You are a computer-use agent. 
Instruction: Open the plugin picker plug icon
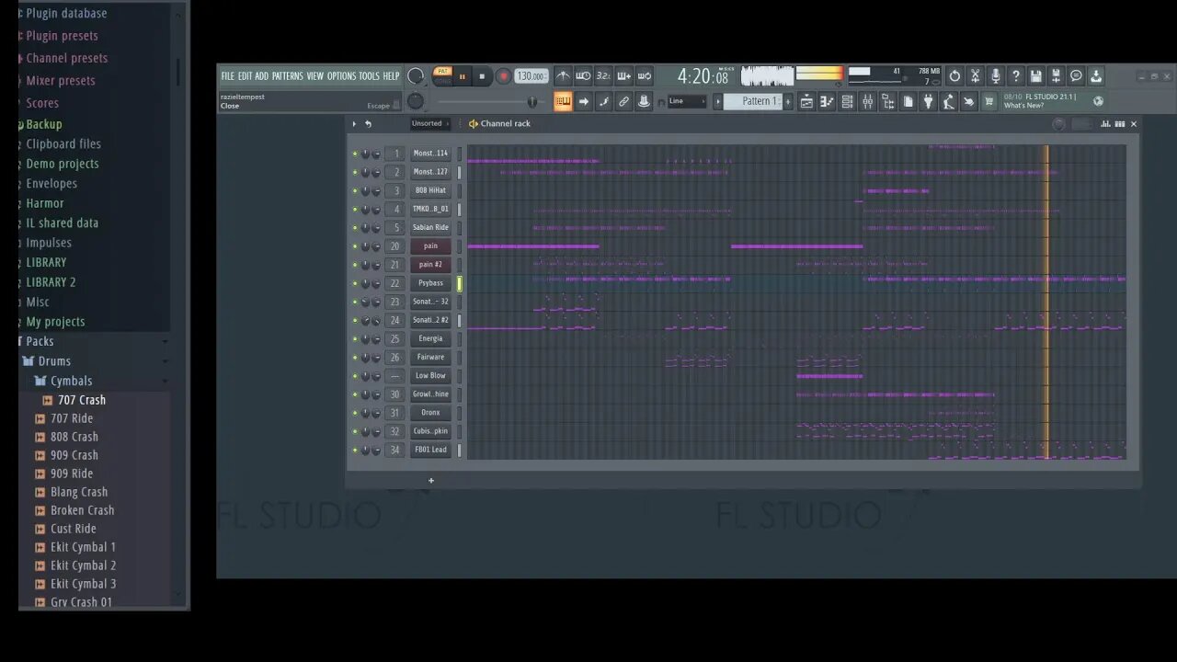tap(928, 101)
